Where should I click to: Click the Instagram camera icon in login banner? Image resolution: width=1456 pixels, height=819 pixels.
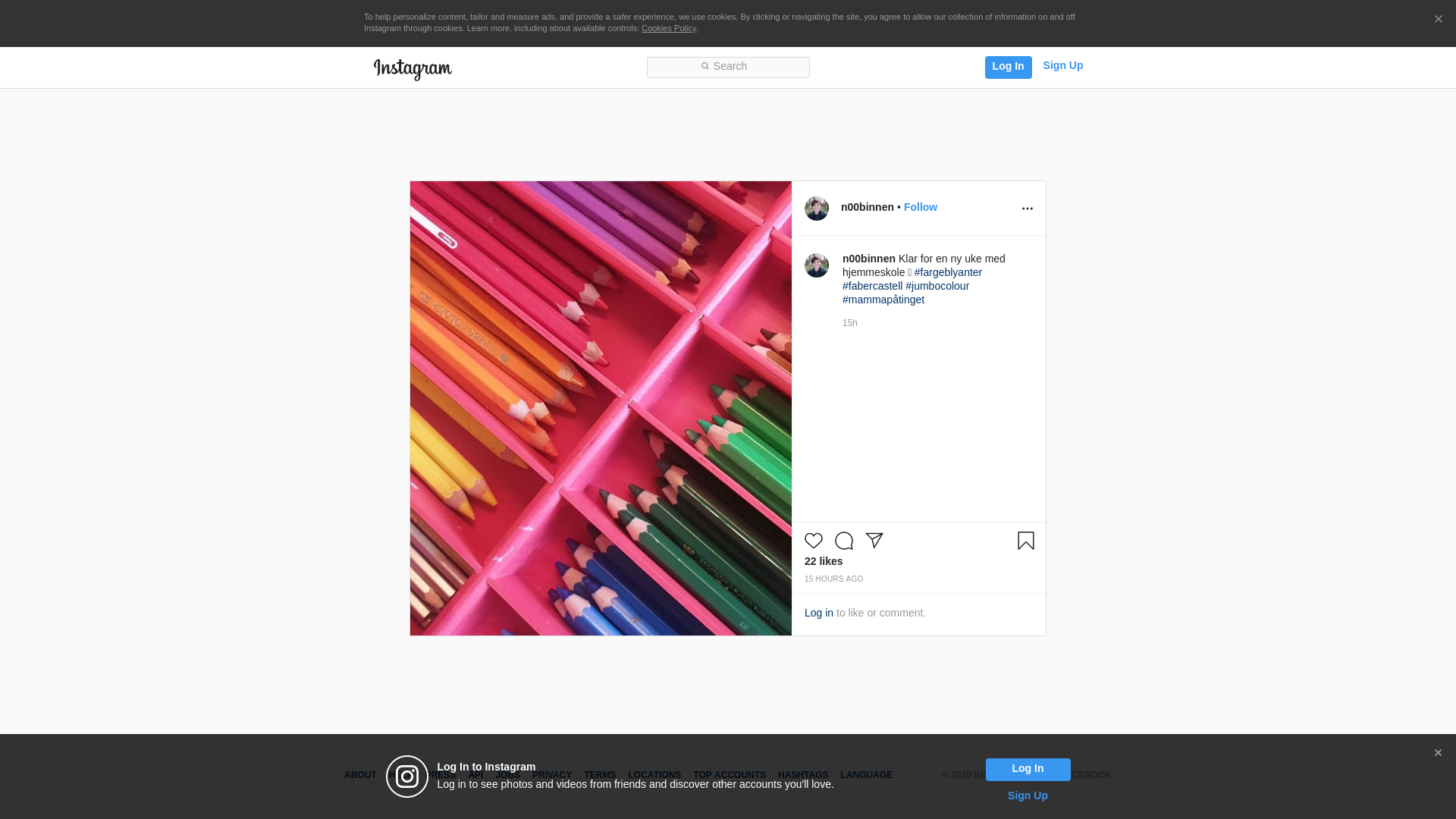point(407,777)
